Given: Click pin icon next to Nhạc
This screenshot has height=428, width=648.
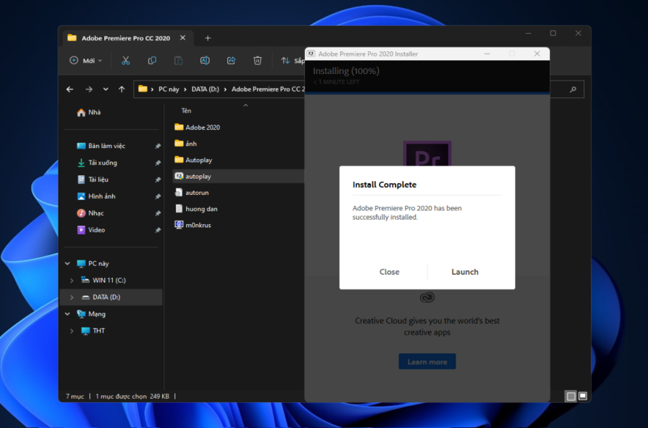Looking at the screenshot, I should (x=158, y=213).
